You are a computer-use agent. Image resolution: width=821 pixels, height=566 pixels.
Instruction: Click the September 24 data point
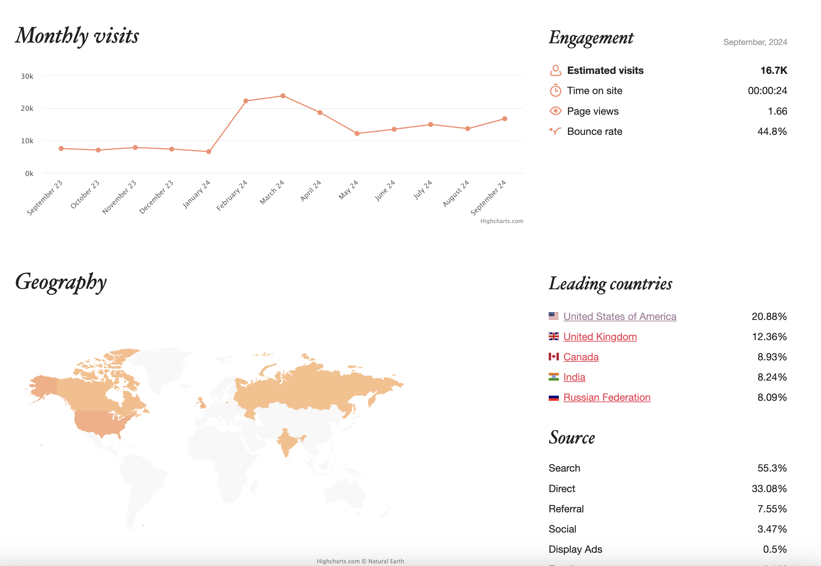pyautogui.click(x=505, y=119)
